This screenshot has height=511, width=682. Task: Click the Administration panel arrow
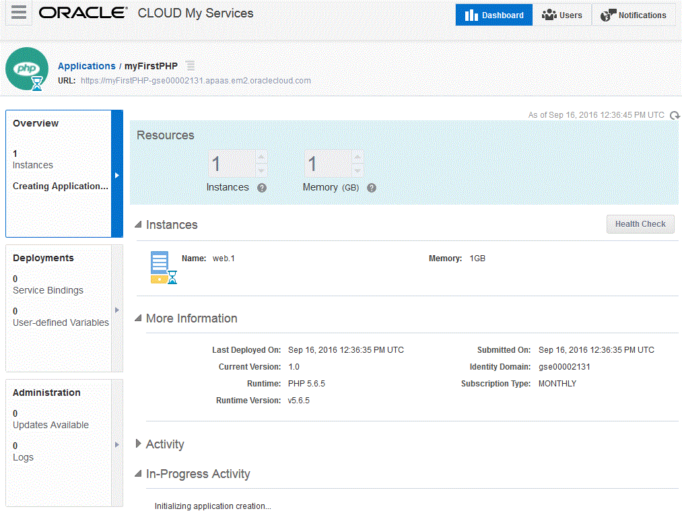tap(117, 444)
